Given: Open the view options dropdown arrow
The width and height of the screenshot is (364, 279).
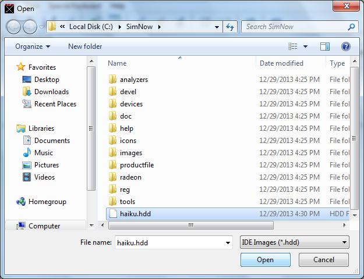Looking at the screenshot, I should click(306, 46).
